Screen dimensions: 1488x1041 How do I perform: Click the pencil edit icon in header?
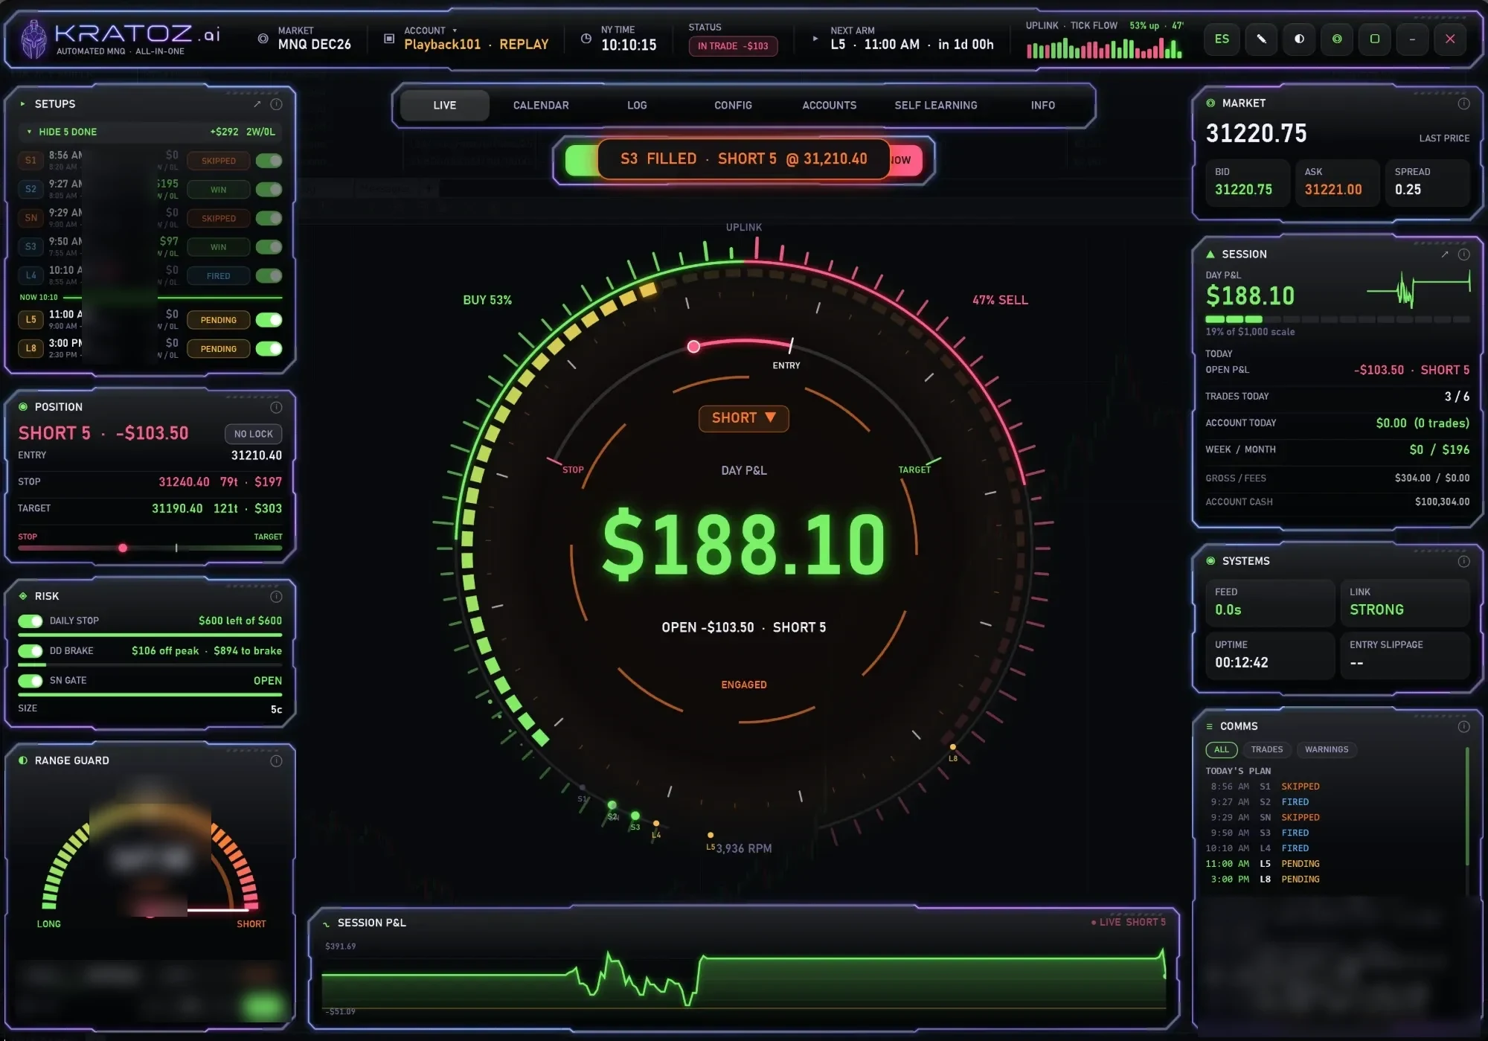(x=1261, y=39)
